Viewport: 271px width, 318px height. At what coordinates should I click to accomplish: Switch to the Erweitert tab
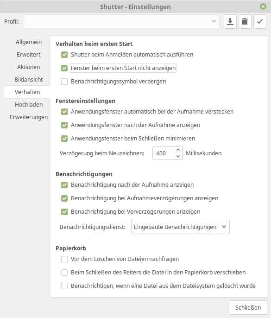coord(29,55)
